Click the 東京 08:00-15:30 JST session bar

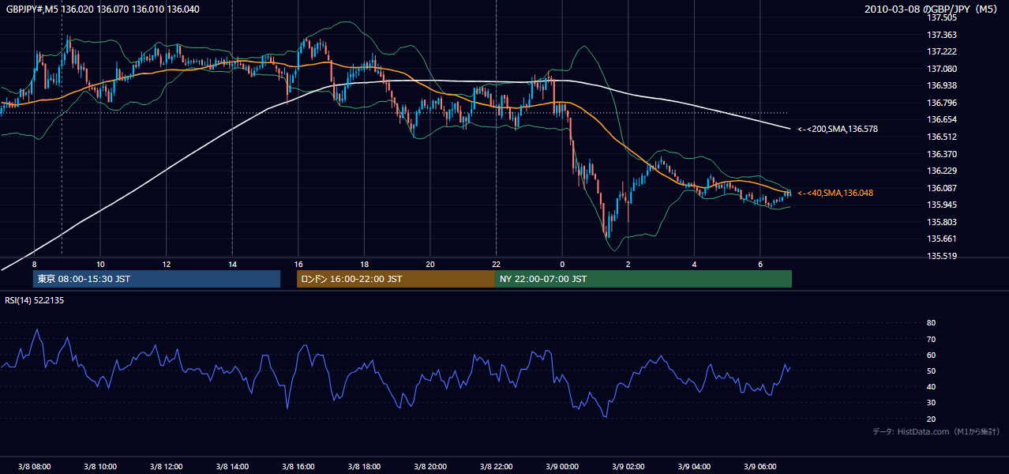(x=156, y=279)
